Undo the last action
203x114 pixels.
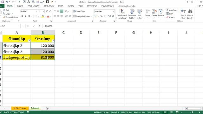[x=7, y=2]
